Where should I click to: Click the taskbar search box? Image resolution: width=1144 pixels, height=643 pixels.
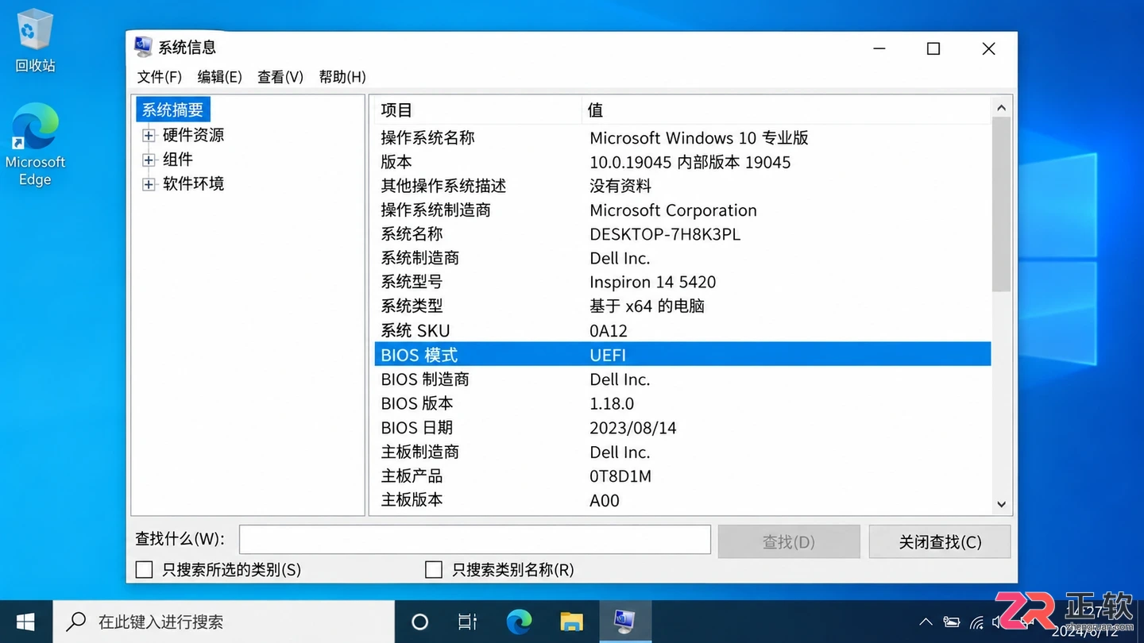(224, 622)
